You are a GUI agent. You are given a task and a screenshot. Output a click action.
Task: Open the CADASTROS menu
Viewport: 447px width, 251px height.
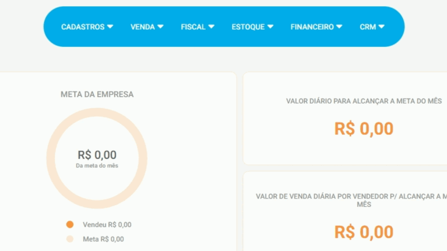point(87,27)
